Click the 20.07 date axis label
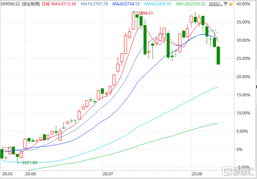Screen dimensions: 257x179 click(108, 174)
